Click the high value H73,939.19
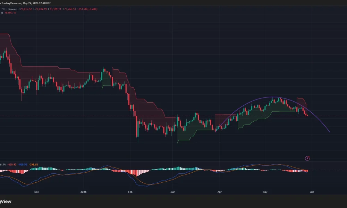 [40, 9]
